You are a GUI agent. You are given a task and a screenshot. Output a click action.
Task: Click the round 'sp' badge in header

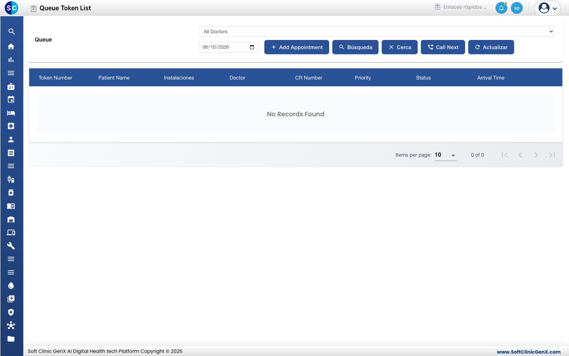point(517,8)
